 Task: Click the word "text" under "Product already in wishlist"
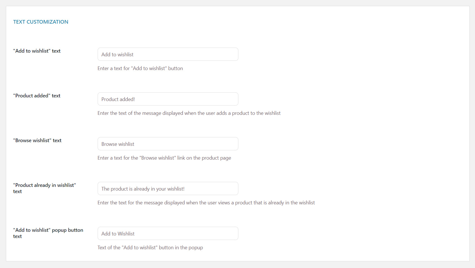click(x=17, y=191)
